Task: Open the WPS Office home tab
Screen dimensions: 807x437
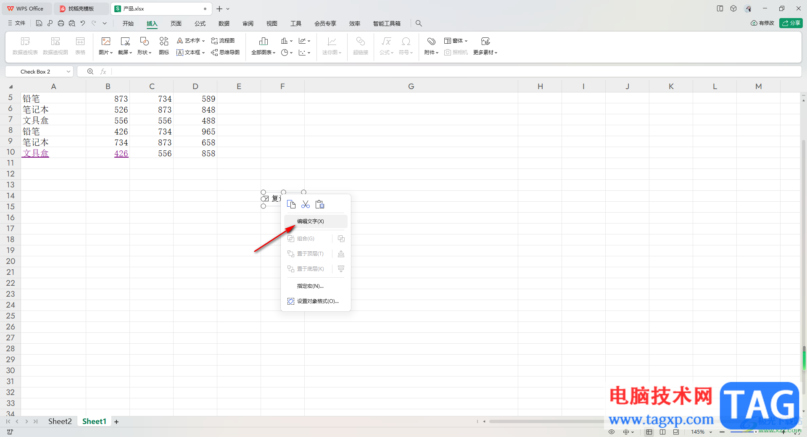Action: tap(26, 8)
